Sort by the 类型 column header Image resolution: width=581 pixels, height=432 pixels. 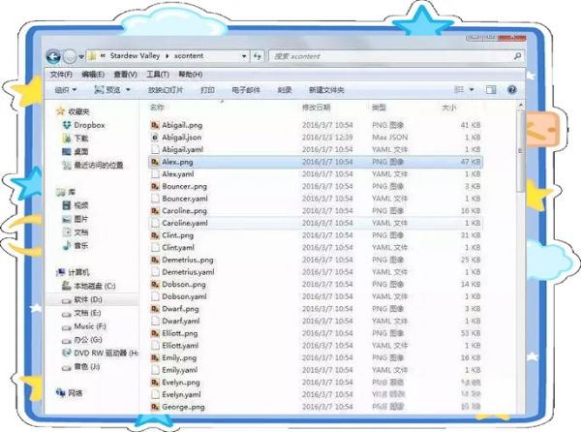pos(379,108)
